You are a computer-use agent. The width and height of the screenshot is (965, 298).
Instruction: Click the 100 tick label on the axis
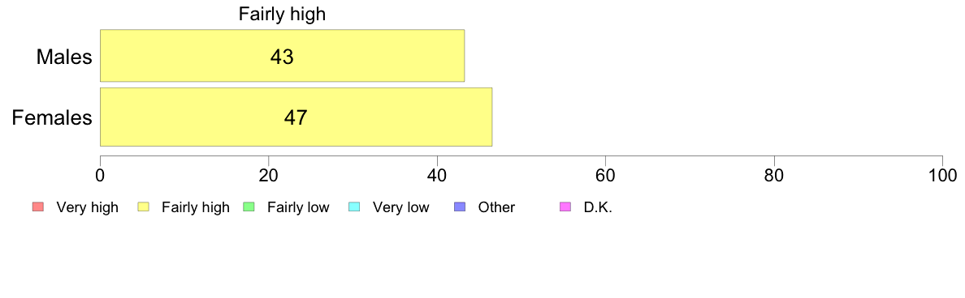click(942, 175)
